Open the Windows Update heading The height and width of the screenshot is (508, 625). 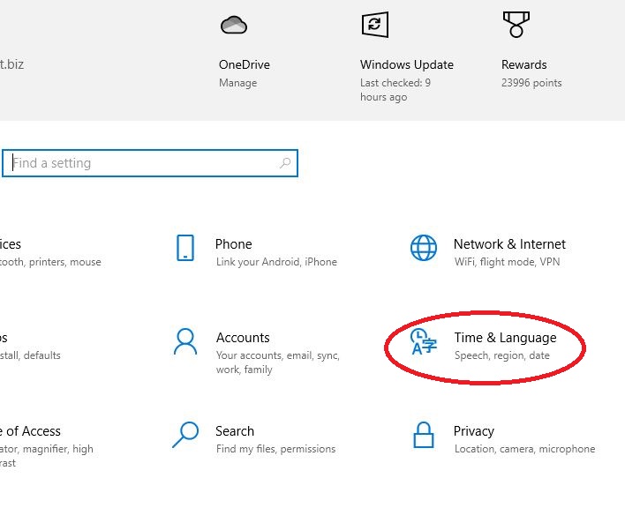point(407,64)
